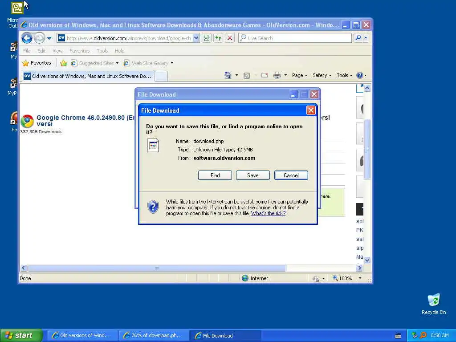The width and height of the screenshot is (456, 342).
Task: Click the Add to Favorites Bar icon
Action: [64, 63]
